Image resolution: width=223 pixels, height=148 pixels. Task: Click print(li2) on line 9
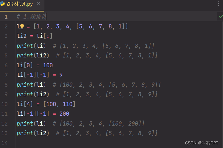click(33, 94)
